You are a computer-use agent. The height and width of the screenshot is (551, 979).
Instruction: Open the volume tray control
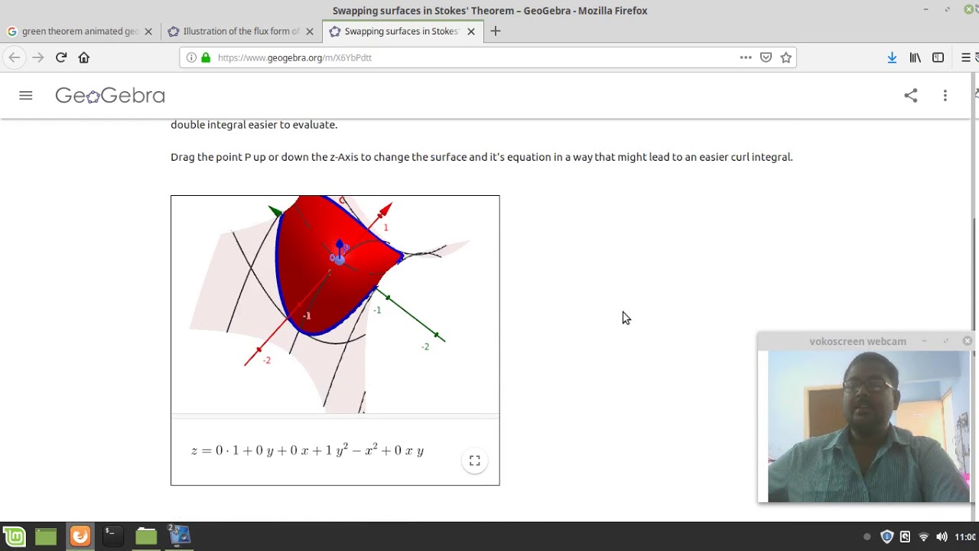point(942,537)
